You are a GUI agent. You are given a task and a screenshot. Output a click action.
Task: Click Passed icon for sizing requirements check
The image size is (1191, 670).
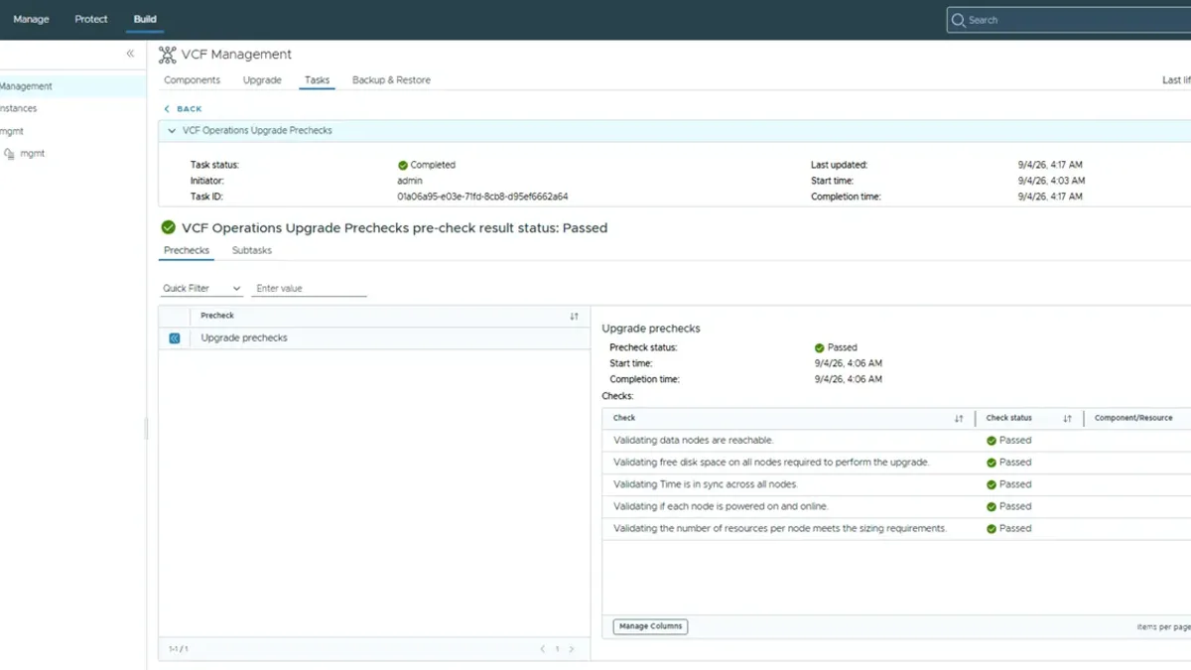click(x=992, y=529)
